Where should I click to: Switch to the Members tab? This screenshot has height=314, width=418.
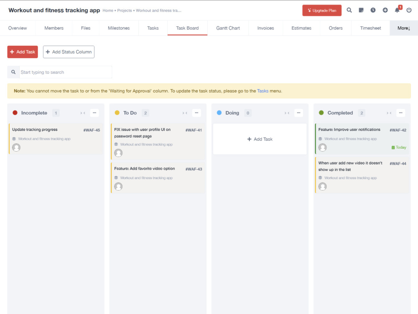(x=54, y=28)
